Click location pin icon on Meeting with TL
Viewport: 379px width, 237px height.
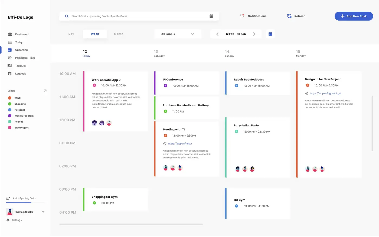click(164, 144)
